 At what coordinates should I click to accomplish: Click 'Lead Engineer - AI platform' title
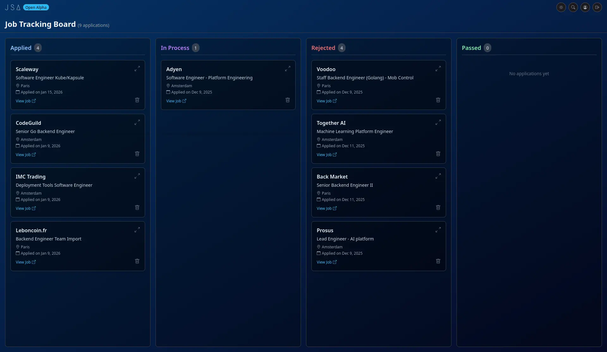pyautogui.click(x=345, y=239)
